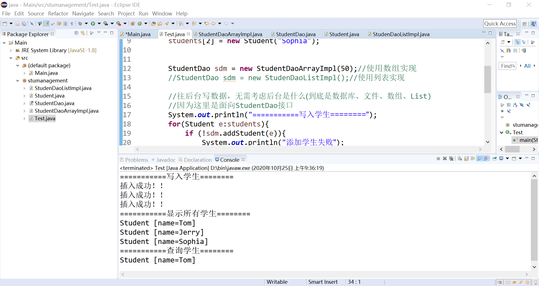The height and width of the screenshot is (286, 539).
Task: Select the New wizard icon on the toolbar
Action: tap(5, 24)
